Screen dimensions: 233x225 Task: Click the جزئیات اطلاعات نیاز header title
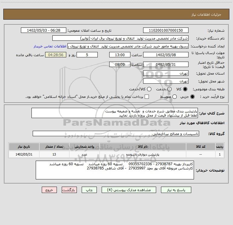click(x=206, y=14)
